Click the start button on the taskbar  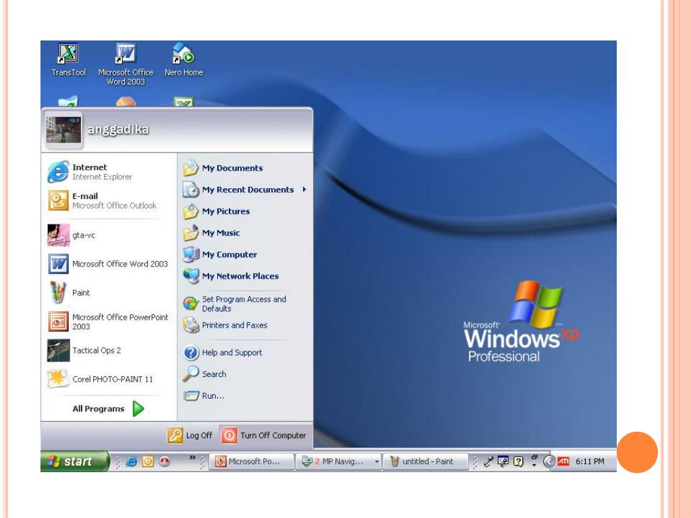(x=74, y=461)
